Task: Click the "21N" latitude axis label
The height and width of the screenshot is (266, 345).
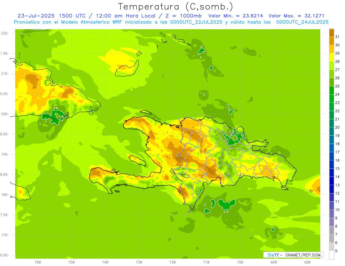Action: pyautogui.click(x=4, y=74)
